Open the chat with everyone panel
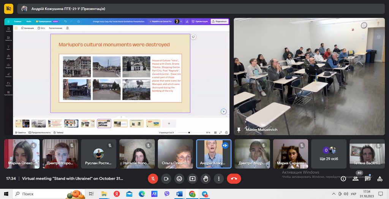389x199 pixels. [368, 178]
